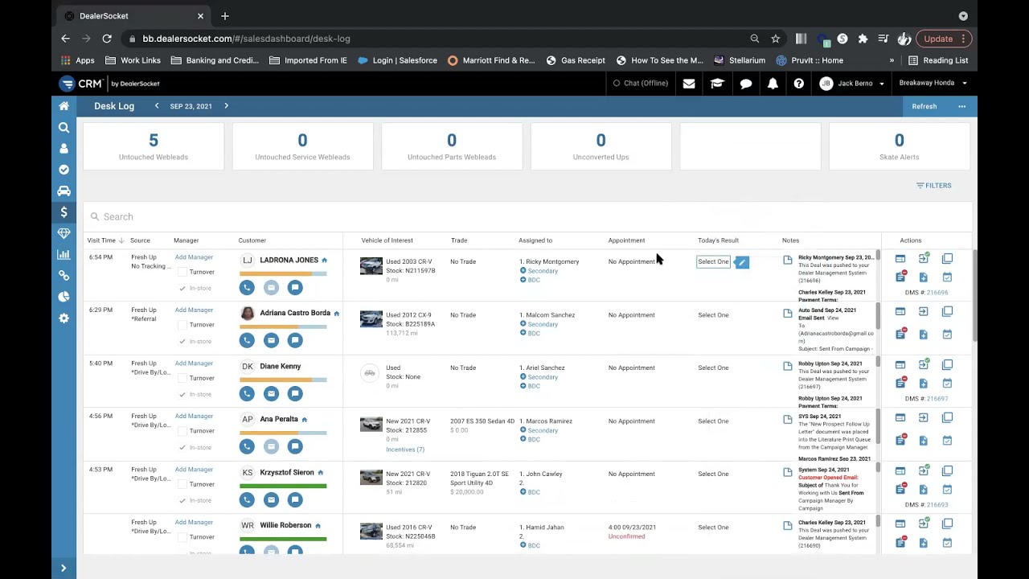The width and height of the screenshot is (1029, 579).
Task: Open FILTERS
Action: (934, 186)
